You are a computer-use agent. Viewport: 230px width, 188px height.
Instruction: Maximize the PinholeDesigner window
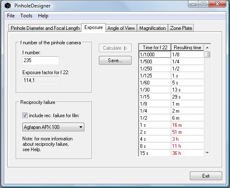pos(204,4)
